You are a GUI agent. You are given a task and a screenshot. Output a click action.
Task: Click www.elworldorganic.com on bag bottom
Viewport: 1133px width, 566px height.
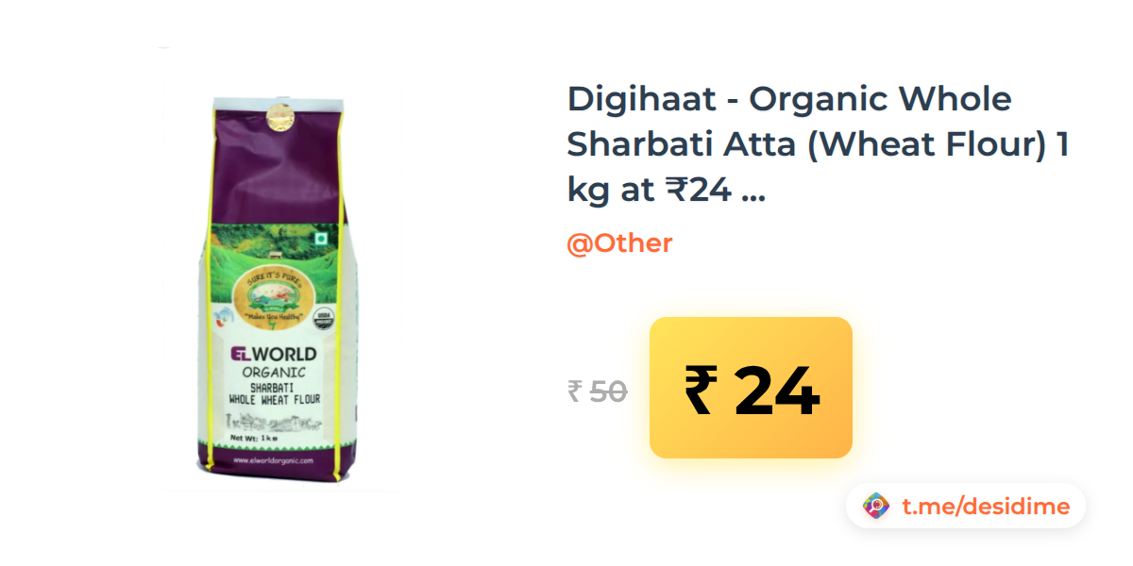click(x=273, y=459)
